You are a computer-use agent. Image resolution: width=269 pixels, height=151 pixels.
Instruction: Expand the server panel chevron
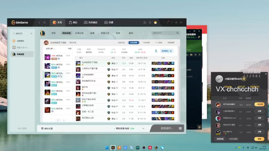pos(143,129)
